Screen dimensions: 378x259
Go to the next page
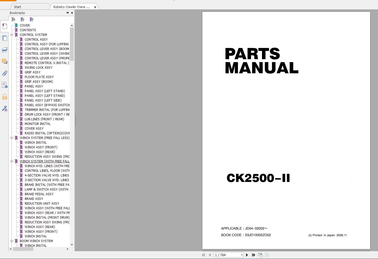[247, 255]
